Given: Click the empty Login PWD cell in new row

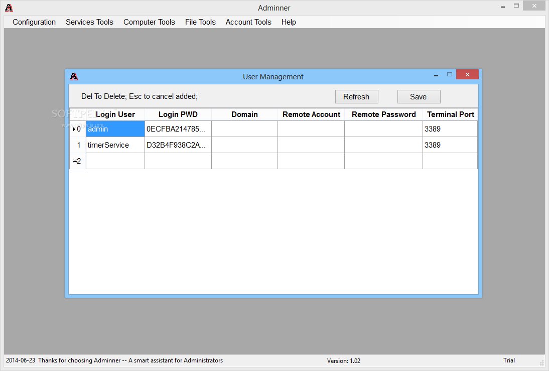Looking at the screenshot, I should 178,161.
